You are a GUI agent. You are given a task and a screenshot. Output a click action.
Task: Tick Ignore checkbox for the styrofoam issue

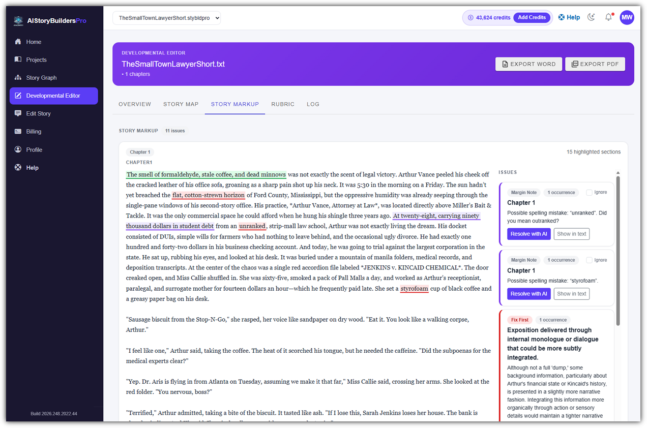click(x=589, y=260)
